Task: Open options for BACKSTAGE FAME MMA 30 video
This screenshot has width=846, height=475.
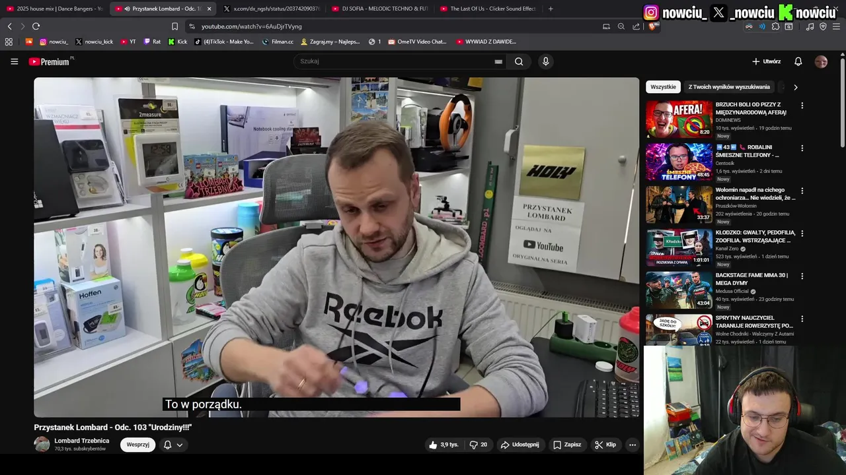Action: click(x=802, y=276)
